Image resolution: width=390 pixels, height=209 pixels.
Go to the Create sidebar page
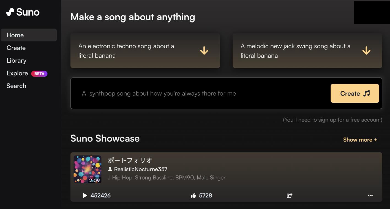coord(16,48)
